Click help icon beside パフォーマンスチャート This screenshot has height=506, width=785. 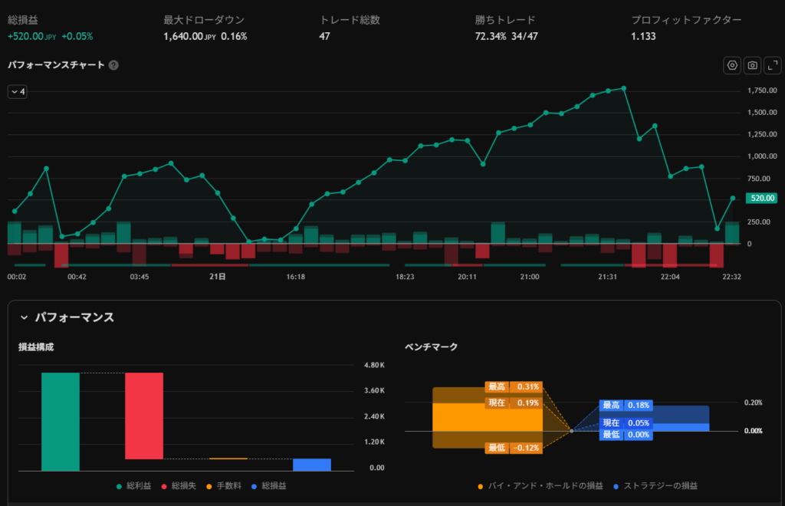(x=113, y=65)
